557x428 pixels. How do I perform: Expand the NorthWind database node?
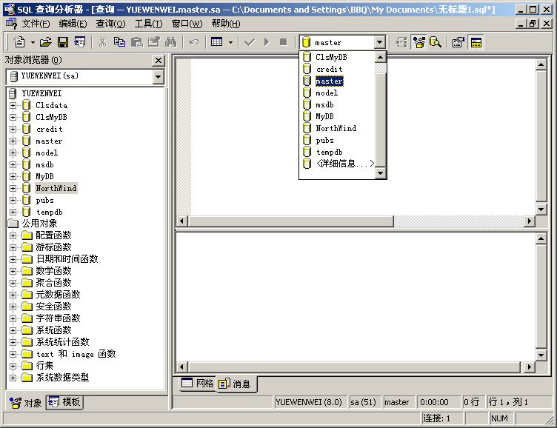coord(13,188)
